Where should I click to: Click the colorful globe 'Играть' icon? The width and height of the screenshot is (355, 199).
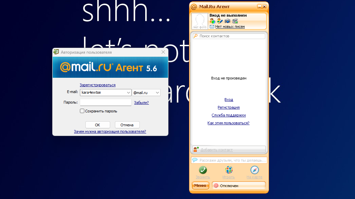[229, 170]
